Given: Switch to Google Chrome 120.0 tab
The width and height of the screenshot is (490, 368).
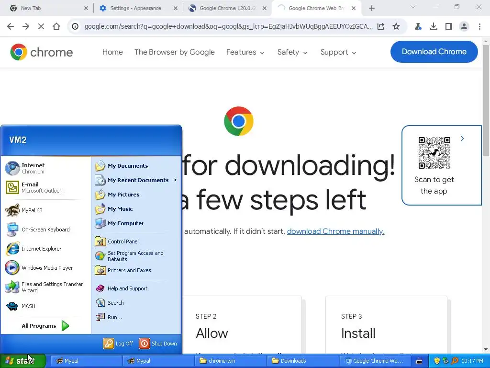Looking at the screenshot, I should pyautogui.click(x=227, y=8).
